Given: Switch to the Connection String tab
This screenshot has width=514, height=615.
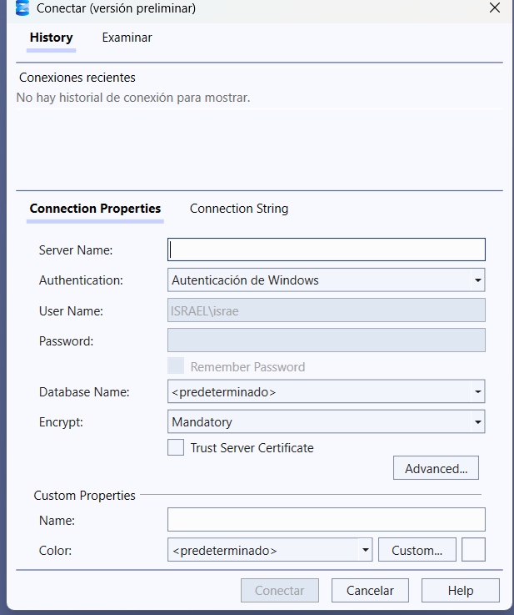Looking at the screenshot, I should (239, 209).
